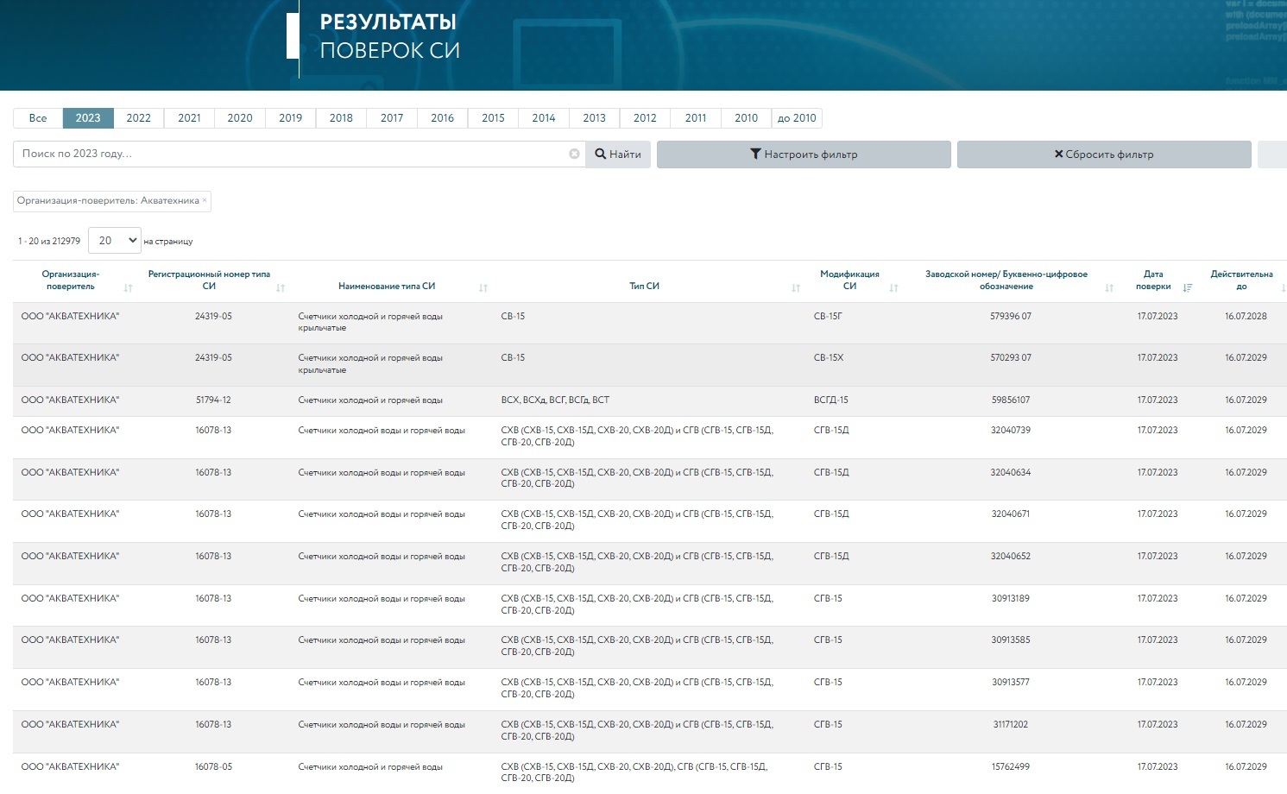
Task: Select serial number 30913577 cell
Action: (x=1011, y=683)
